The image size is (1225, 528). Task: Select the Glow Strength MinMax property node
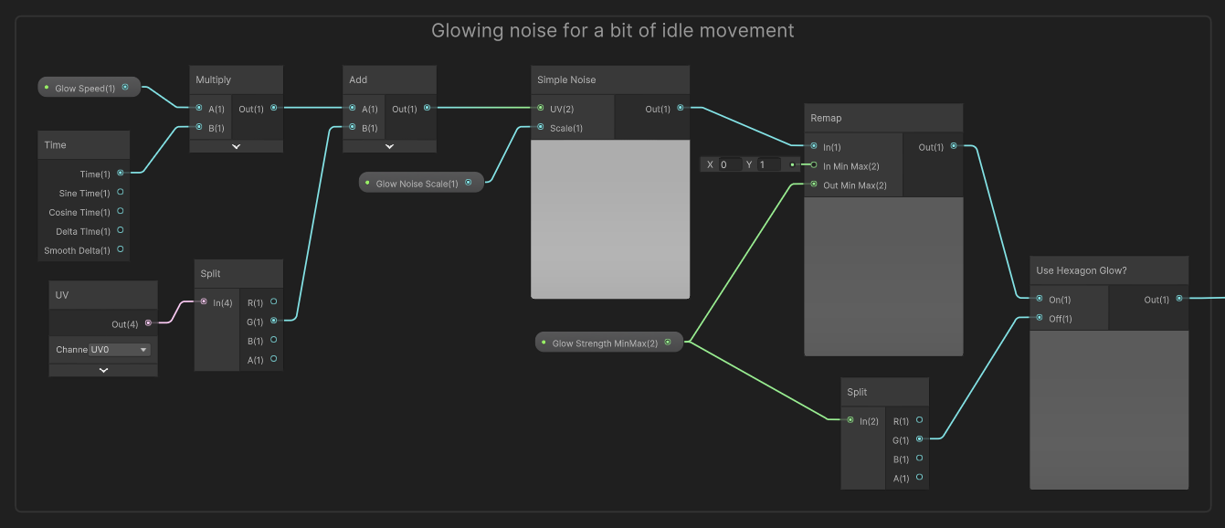(x=605, y=343)
